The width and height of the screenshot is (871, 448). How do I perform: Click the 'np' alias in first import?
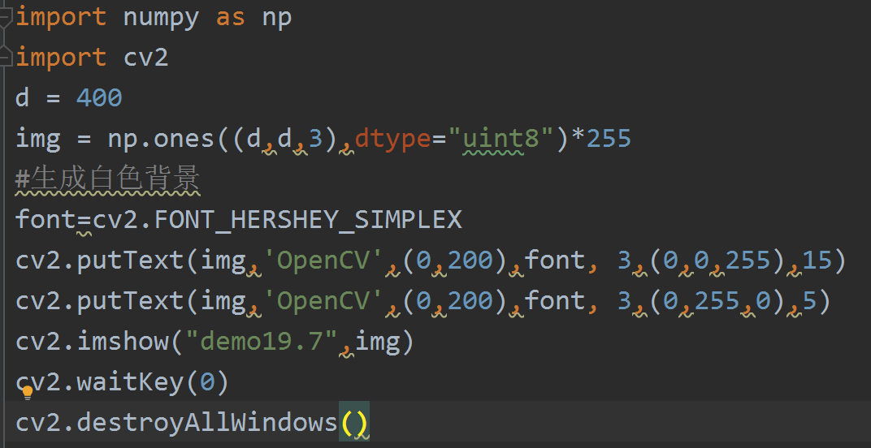[276, 18]
